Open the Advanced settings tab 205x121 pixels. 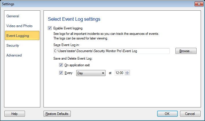(x=14, y=55)
